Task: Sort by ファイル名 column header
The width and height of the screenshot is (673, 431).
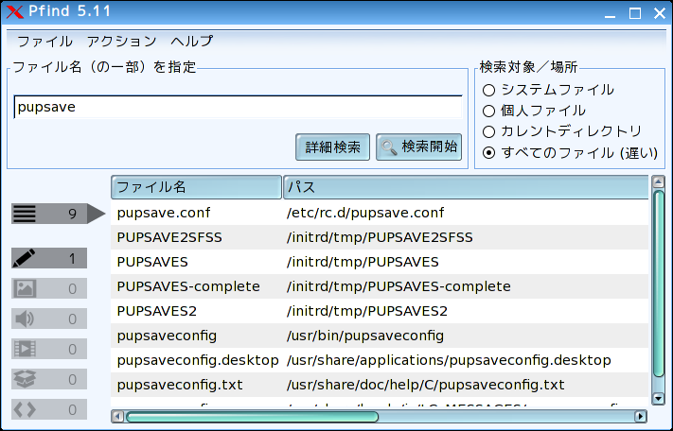Action: [x=196, y=187]
